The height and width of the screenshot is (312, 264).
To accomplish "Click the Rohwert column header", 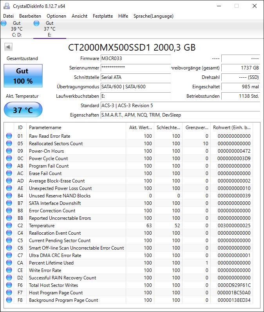I will (231, 127).
